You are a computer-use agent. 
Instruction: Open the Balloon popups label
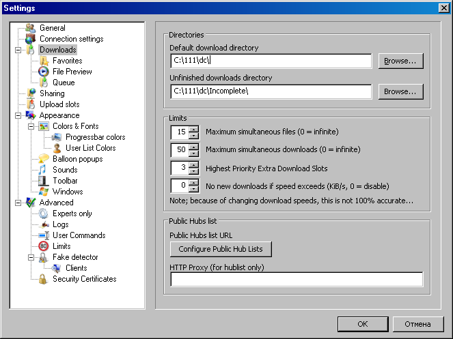coord(78,159)
